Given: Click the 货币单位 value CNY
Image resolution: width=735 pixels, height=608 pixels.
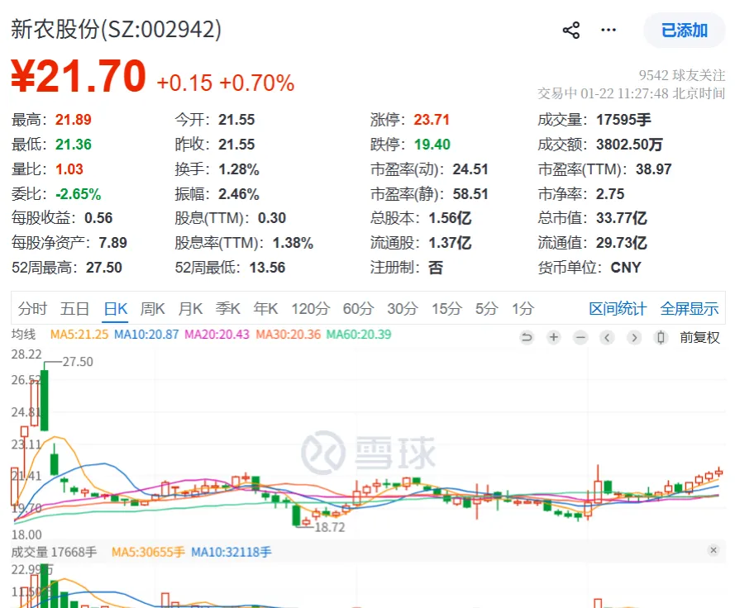Looking at the screenshot, I should pos(625,268).
